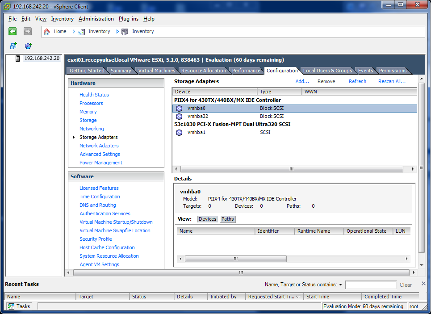Open the first breadcrumb dropdown arrow after Home

pyautogui.click(x=74, y=32)
